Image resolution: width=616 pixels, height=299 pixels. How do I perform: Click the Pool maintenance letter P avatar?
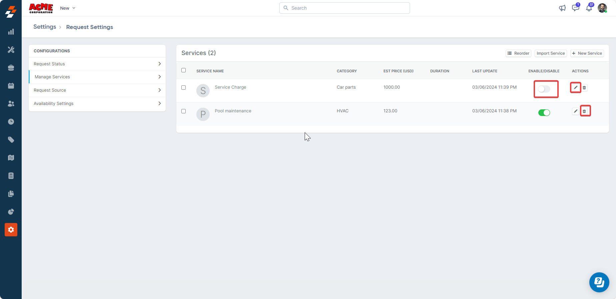(203, 114)
